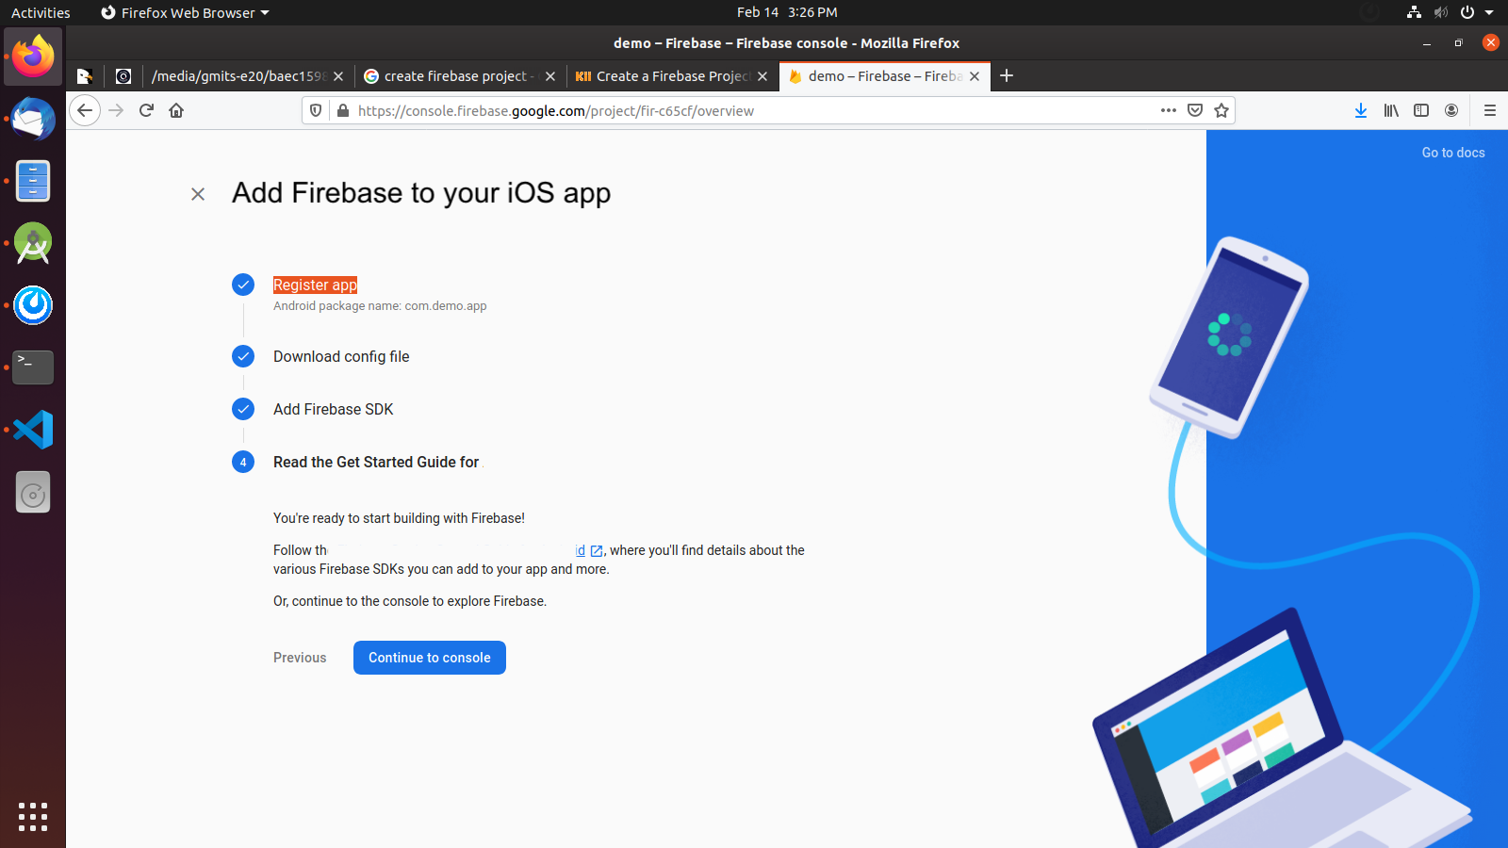
Task: Save page to Pocket
Action: point(1195,110)
